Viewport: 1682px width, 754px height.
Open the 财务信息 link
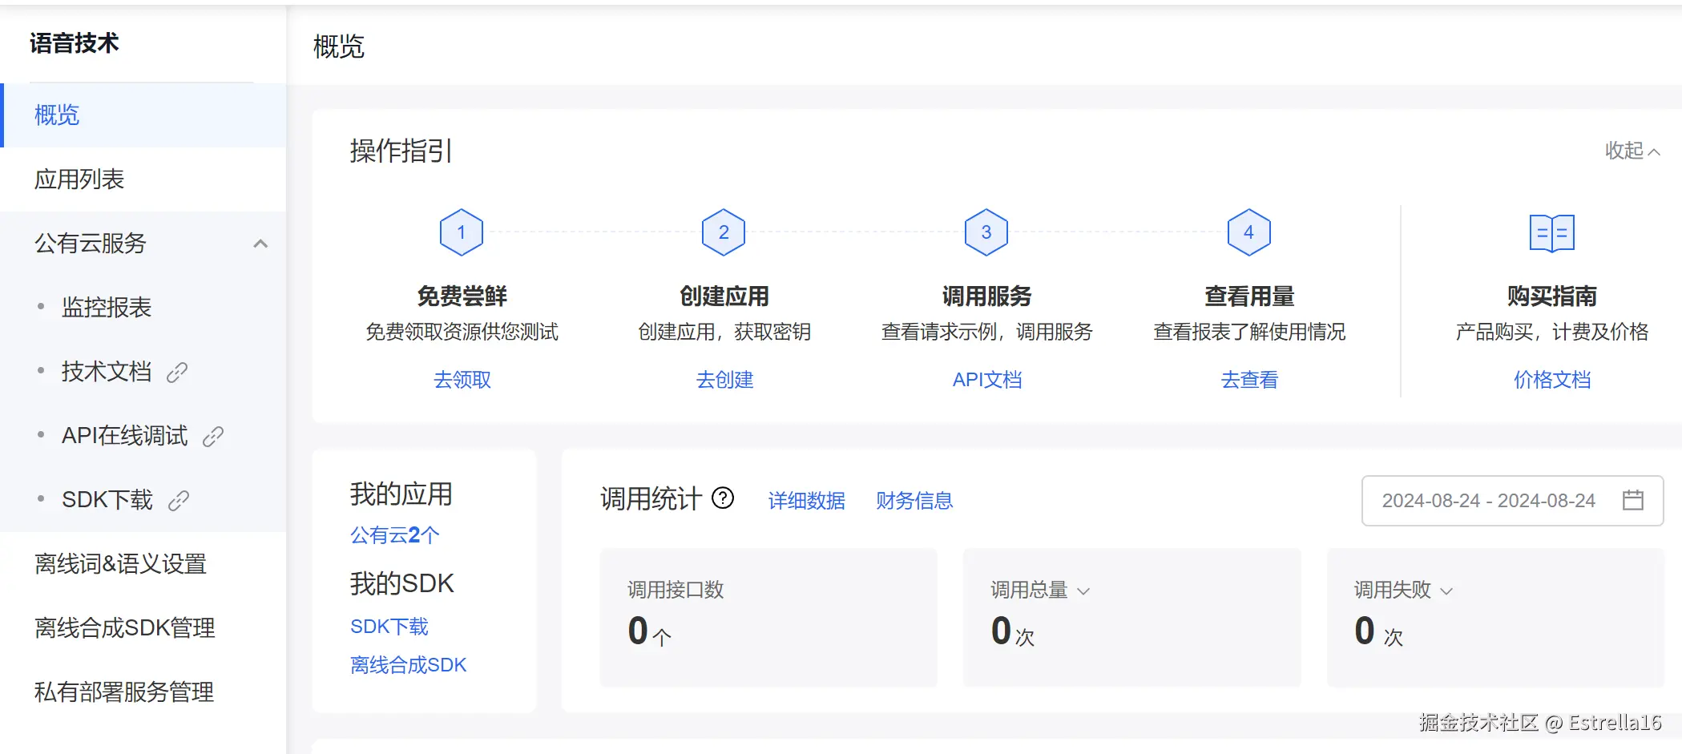point(914,501)
